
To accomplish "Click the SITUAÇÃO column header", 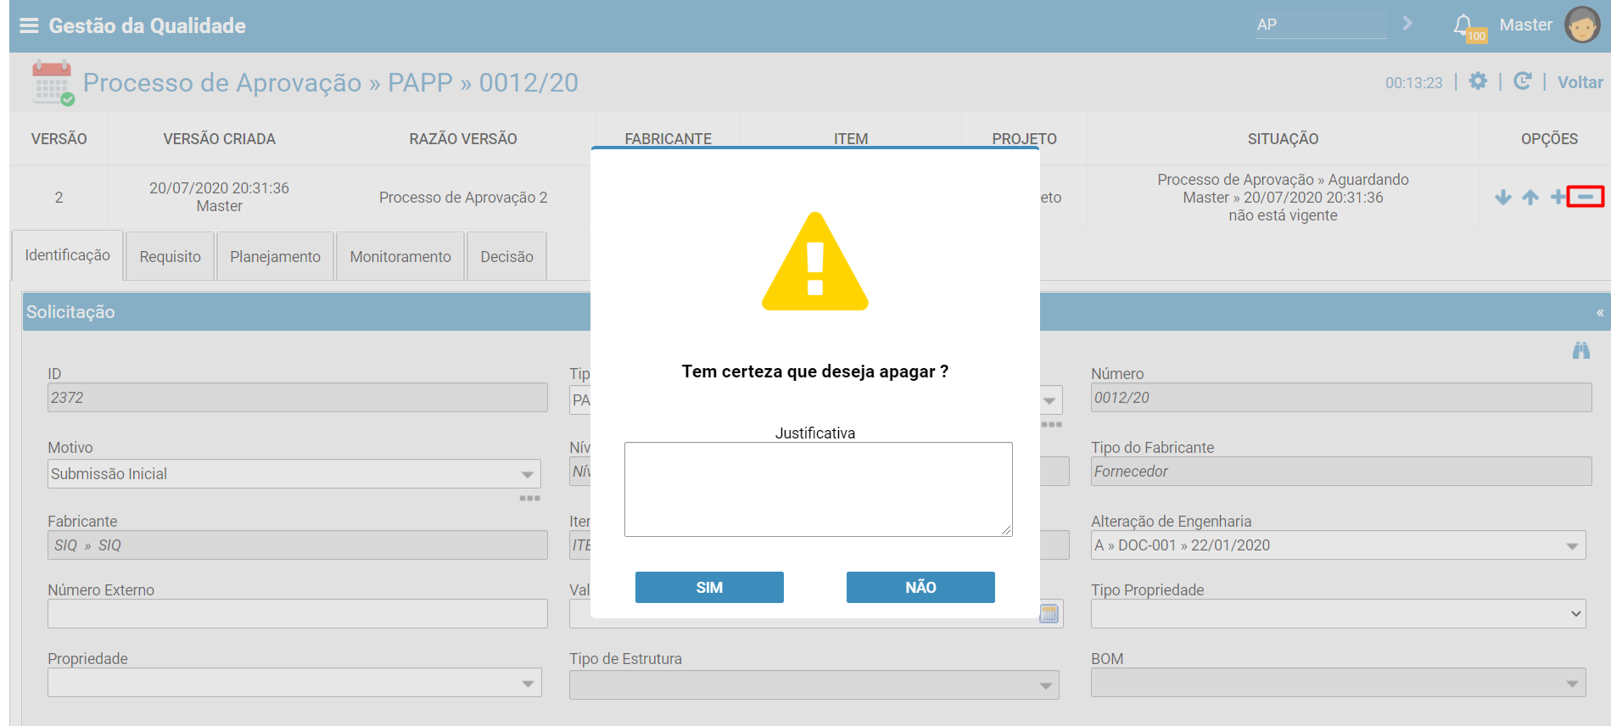I will click(1283, 139).
